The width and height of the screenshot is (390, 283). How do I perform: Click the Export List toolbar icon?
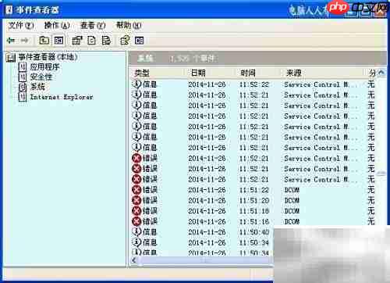(106, 41)
